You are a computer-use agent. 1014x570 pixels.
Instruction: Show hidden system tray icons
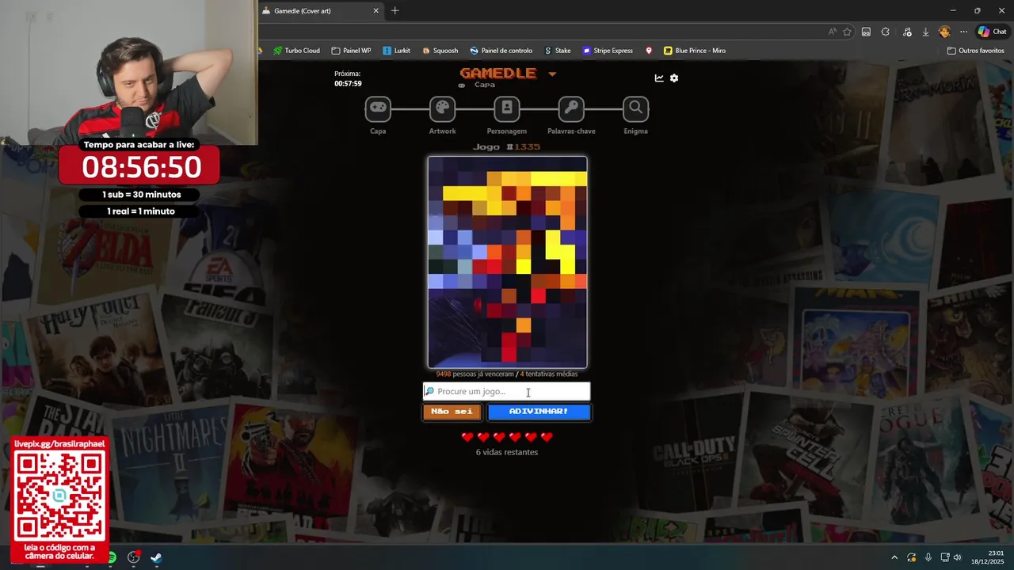(894, 557)
